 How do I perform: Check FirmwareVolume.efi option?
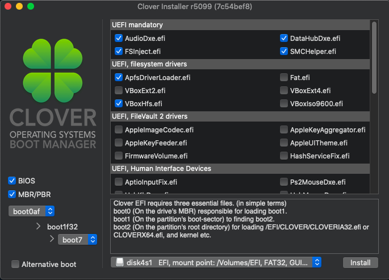(x=119, y=156)
